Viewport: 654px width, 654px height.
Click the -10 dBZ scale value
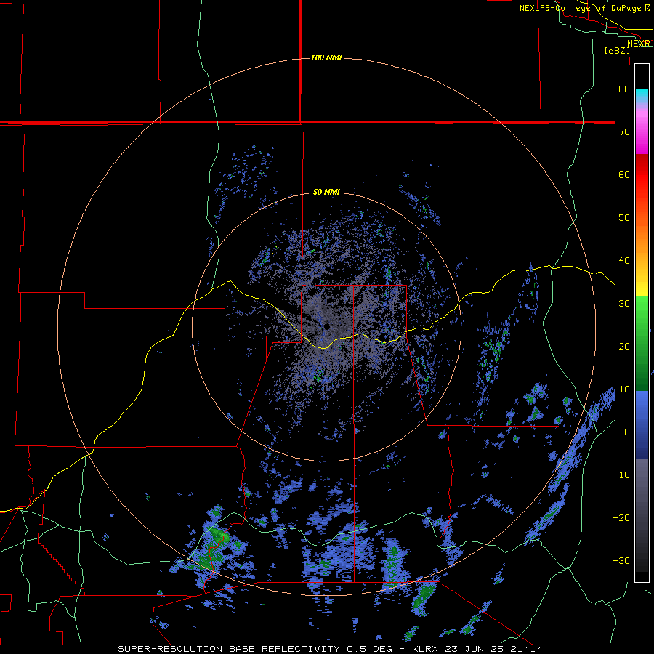coord(621,475)
